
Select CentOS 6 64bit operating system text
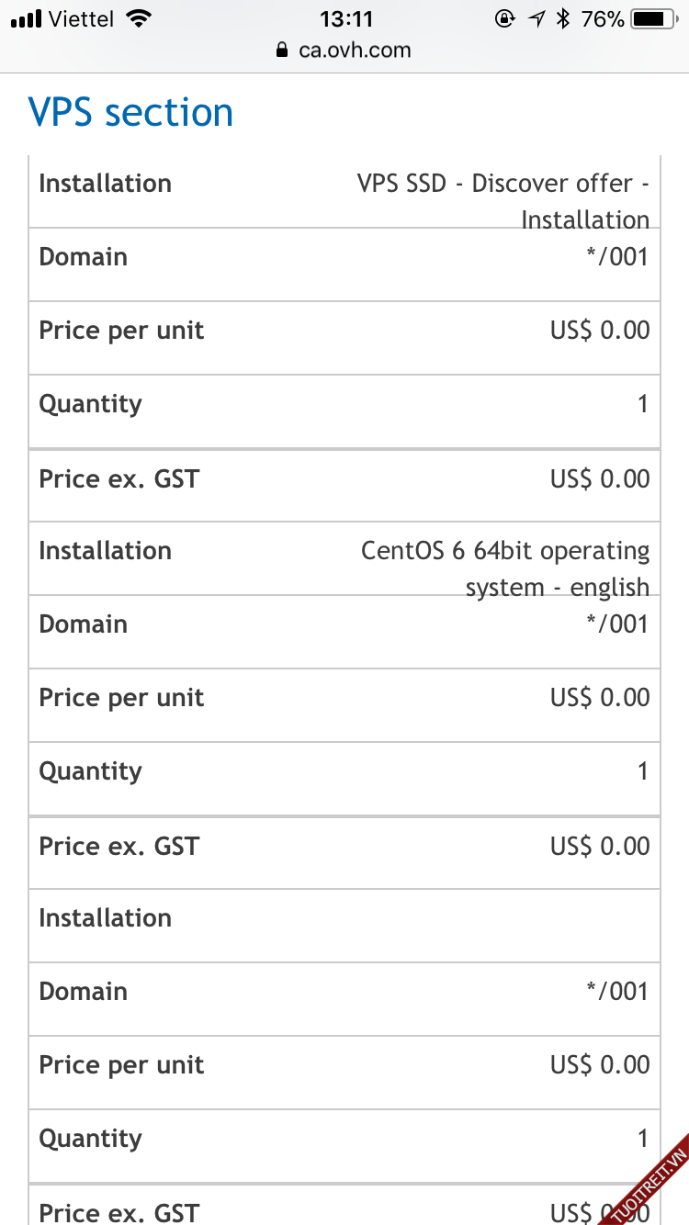(505, 568)
